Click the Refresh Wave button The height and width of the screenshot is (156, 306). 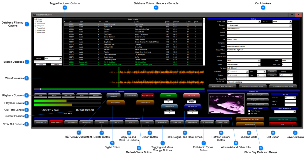point(145,103)
